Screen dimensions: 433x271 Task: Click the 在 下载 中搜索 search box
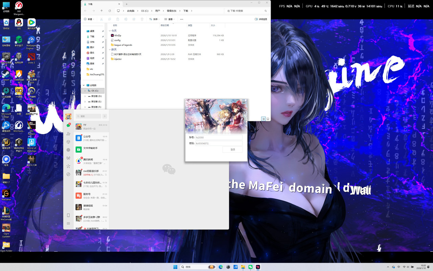[x=246, y=11]
